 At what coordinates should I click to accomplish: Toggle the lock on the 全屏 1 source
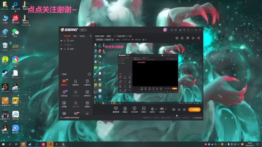point(65,49)
